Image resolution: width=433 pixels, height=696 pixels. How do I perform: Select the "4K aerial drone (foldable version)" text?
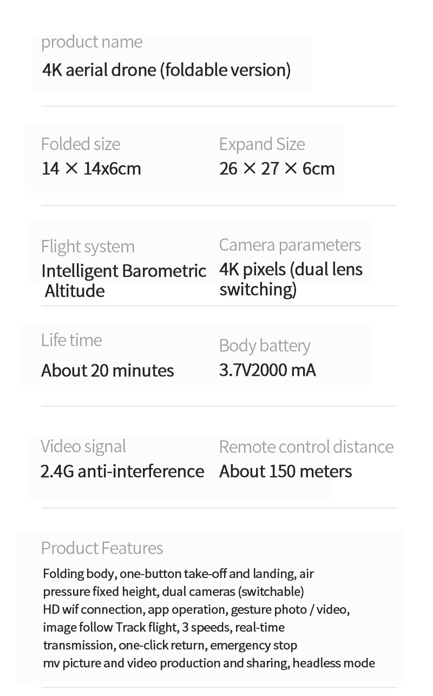[166, 70]
